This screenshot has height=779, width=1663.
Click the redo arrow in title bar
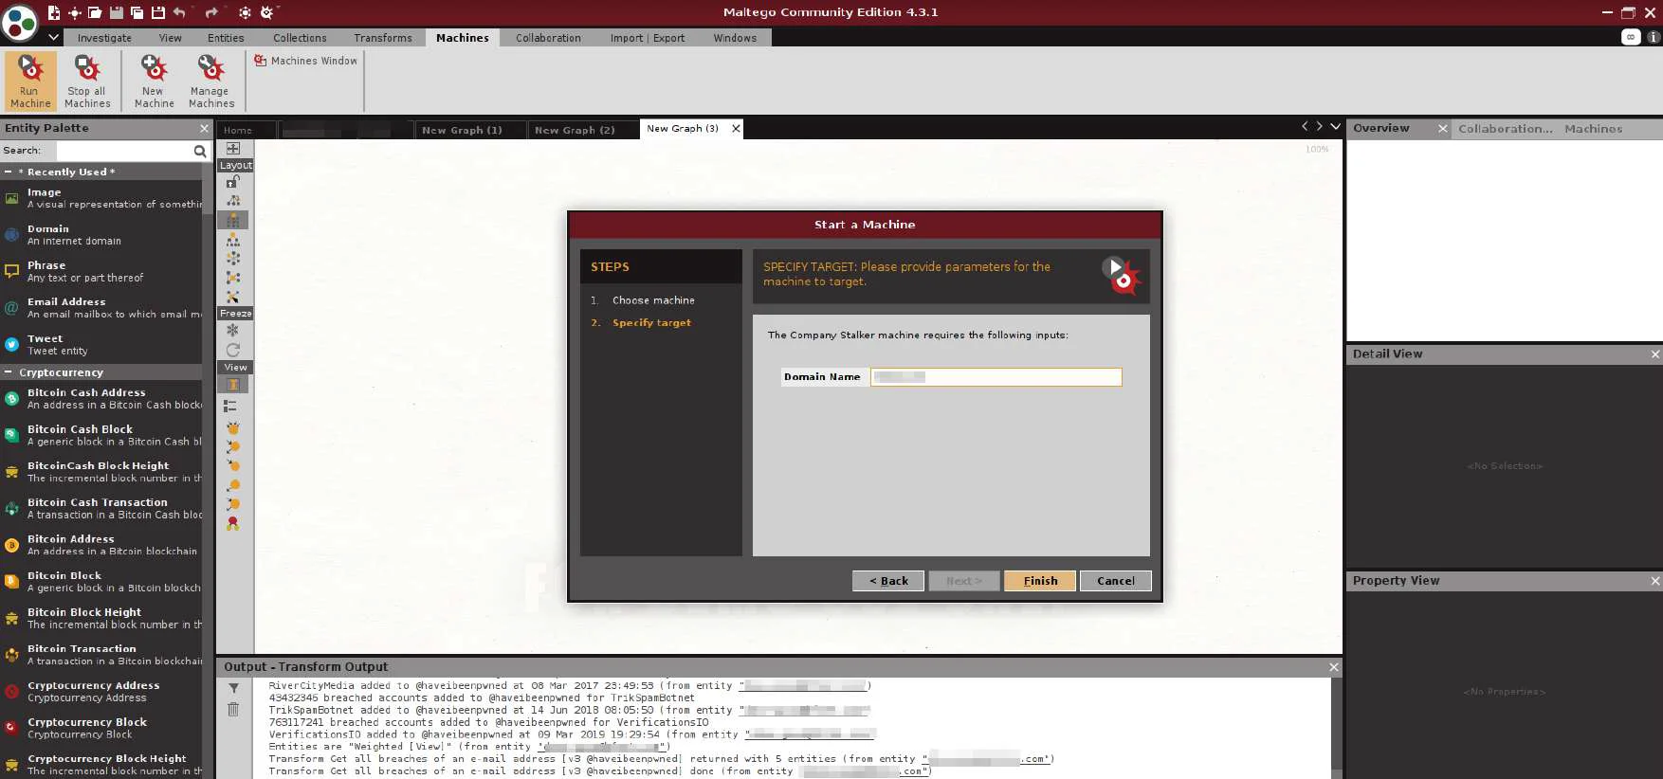coord(211,12)
